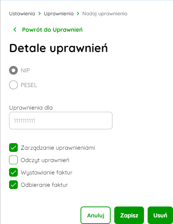Uncheck Wystawianie faktur checkbox

13,172
